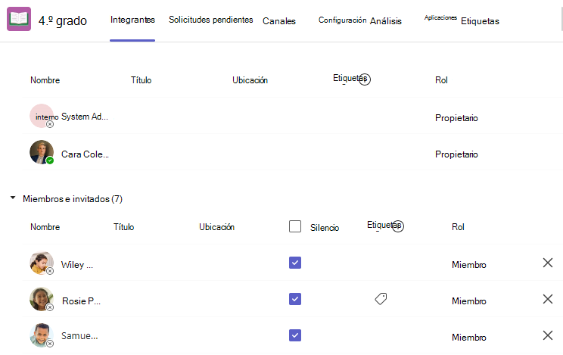
Task: Open Cara Cole's profile picture
Action: click(x=42, y=152)
